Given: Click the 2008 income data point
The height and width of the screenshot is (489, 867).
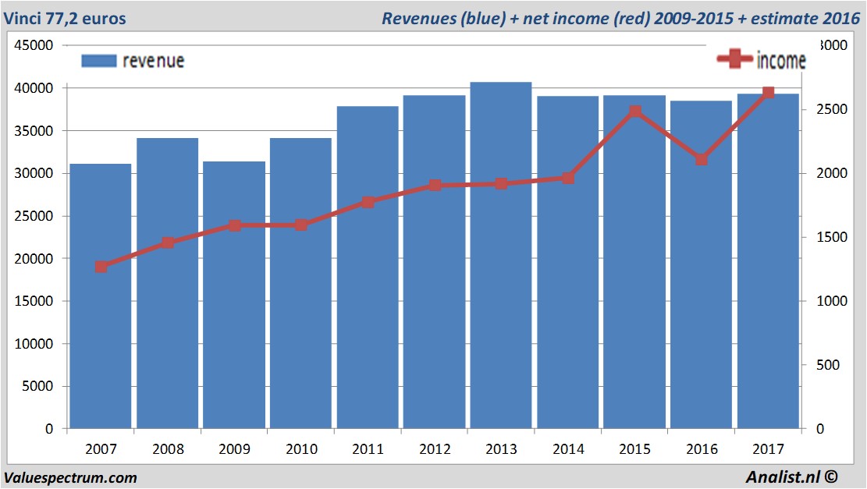Looking at the screenshot, I should click(x=168, y=243).
